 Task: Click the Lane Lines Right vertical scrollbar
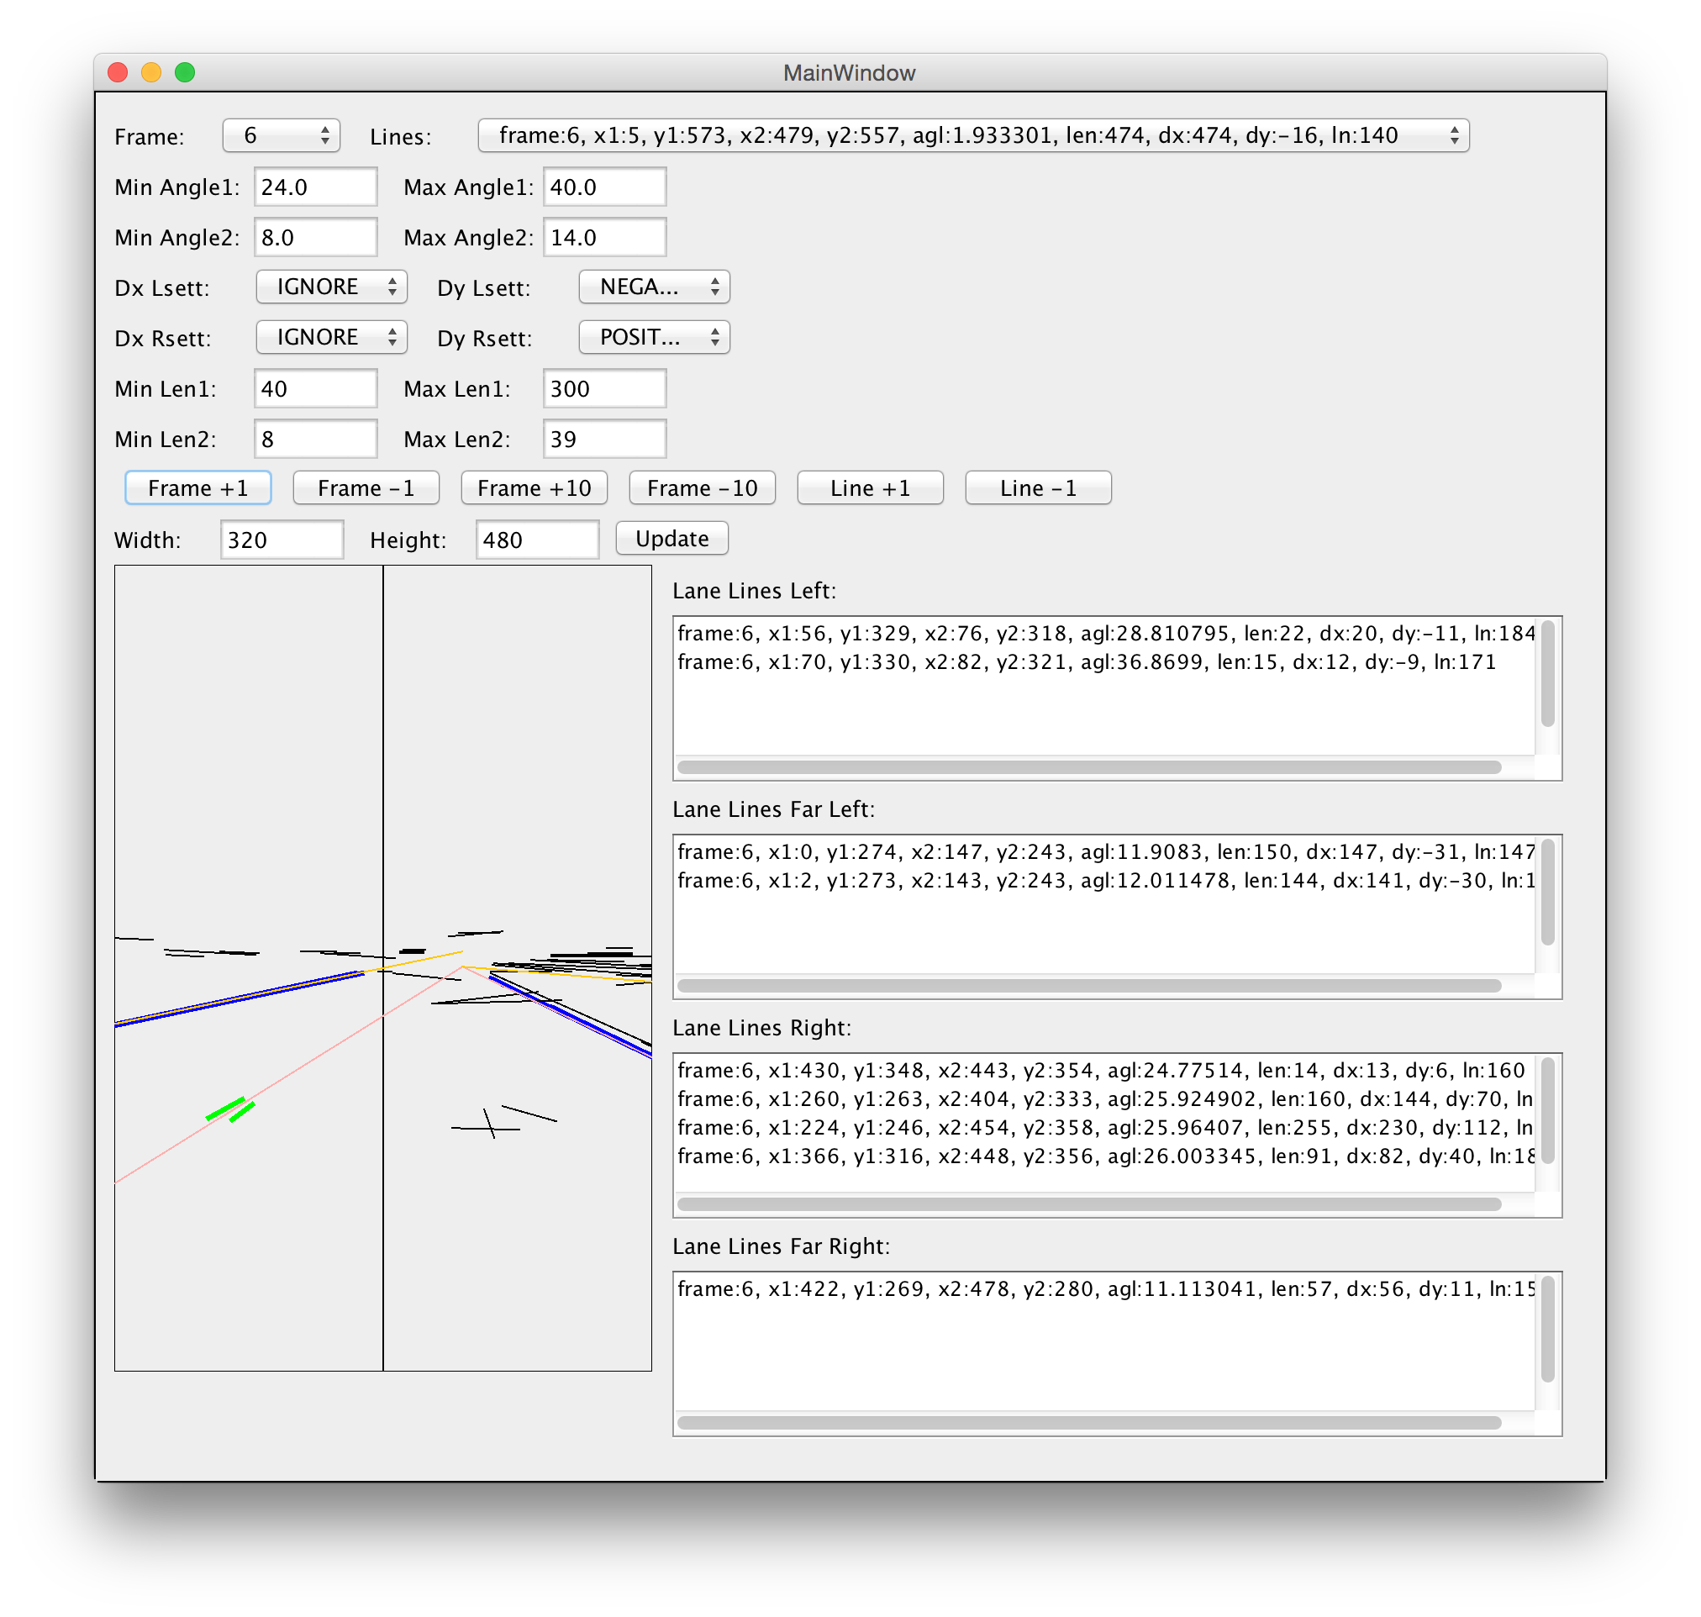pos(1547,1111)
